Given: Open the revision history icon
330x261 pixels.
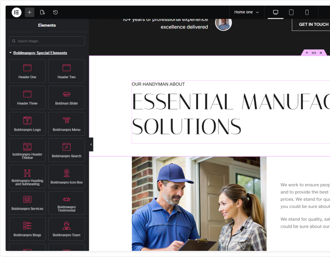Looking at the screenshot, I should 55,12.
